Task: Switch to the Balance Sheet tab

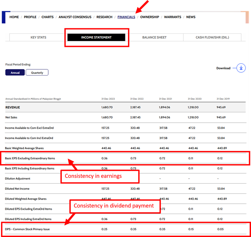Action: pos(154,38)
